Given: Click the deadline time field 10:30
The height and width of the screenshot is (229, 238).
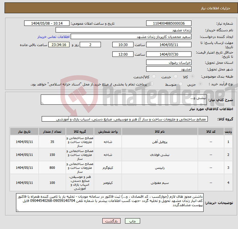Looking at the screenshot, I should pyautogui.click(x=123, y=45).
